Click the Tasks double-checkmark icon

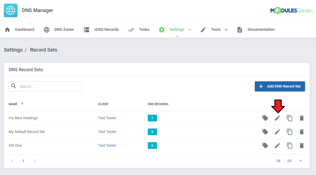click(x=131, y=30)
